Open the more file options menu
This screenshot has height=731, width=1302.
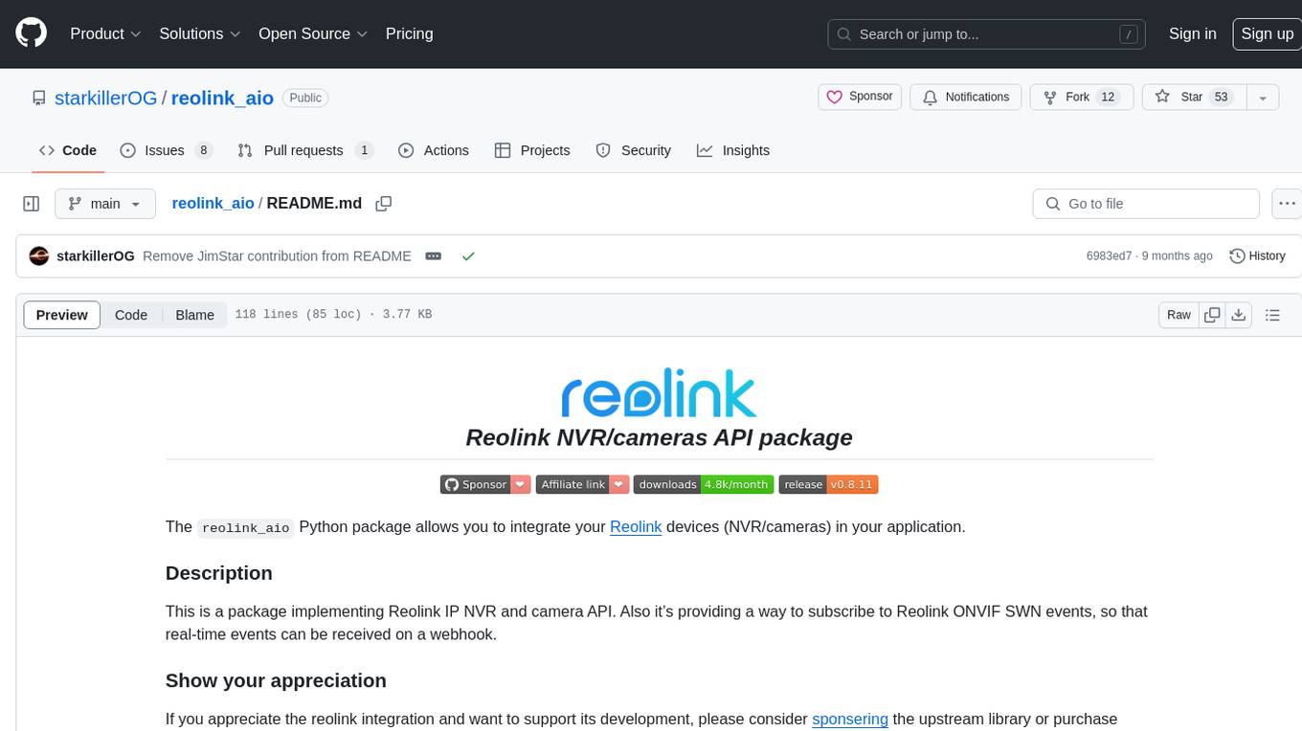(1287, 204)
